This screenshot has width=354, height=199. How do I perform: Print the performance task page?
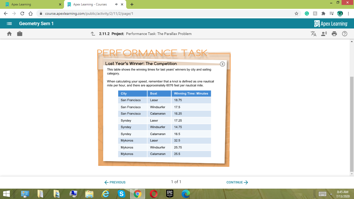click(x=334, y=34)
